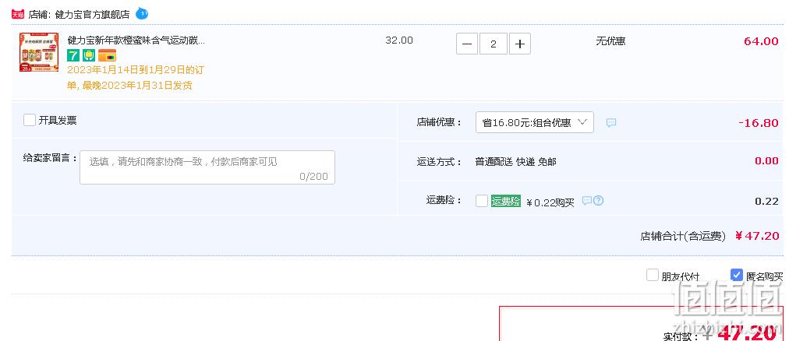Screen dimensions: 789x341
Task: Click the insurance fee value 0.22
Action: pyautogui.click(x=767, y=202)
